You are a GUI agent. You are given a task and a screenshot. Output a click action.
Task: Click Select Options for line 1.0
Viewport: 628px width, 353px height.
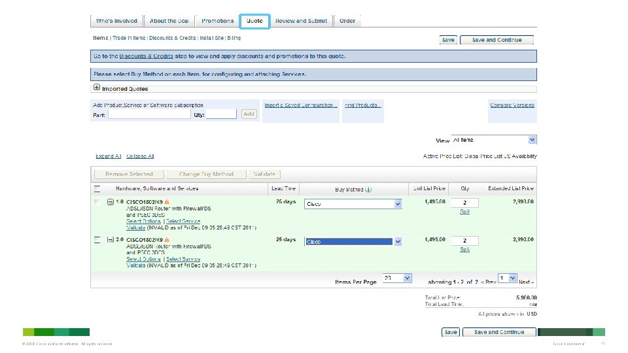click(143, 222)
